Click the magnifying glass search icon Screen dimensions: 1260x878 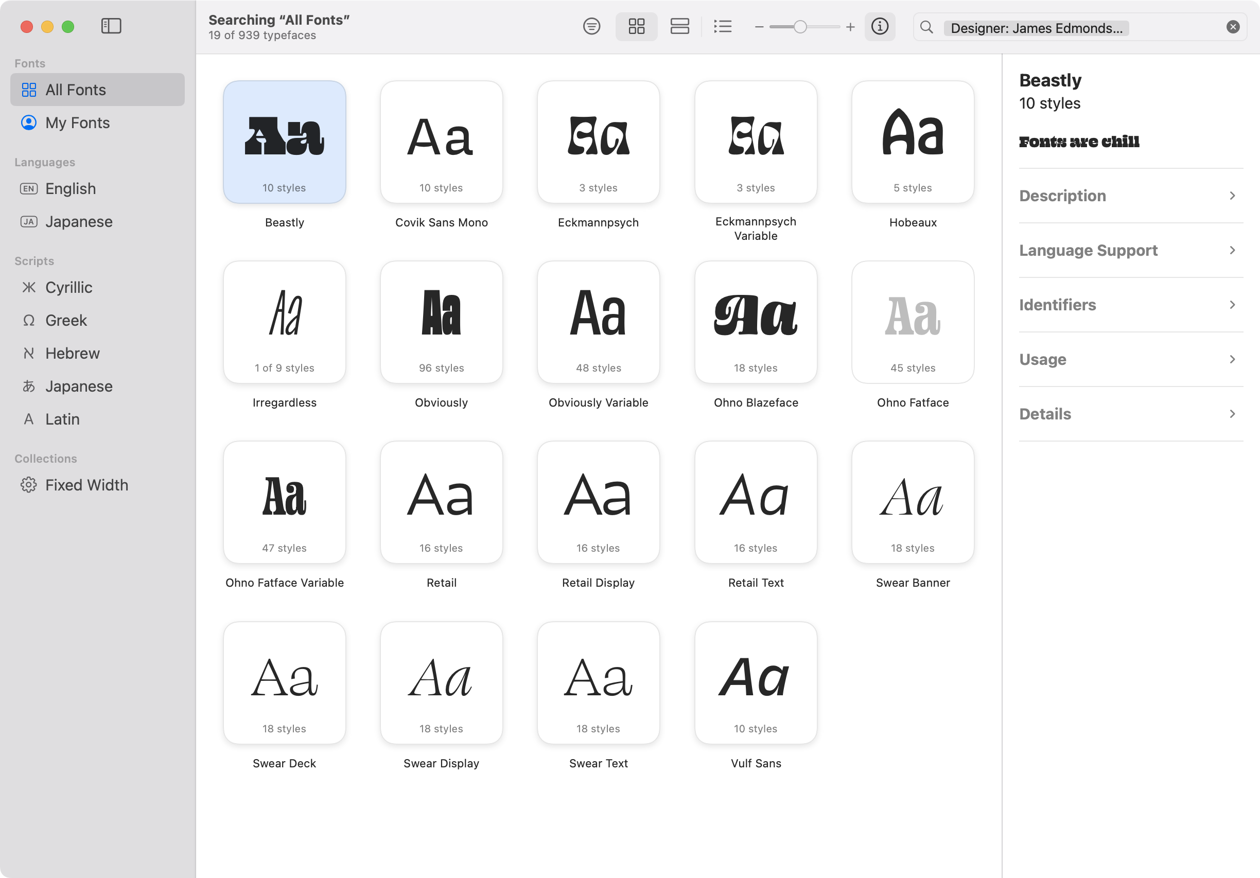[x=926, y=27]
